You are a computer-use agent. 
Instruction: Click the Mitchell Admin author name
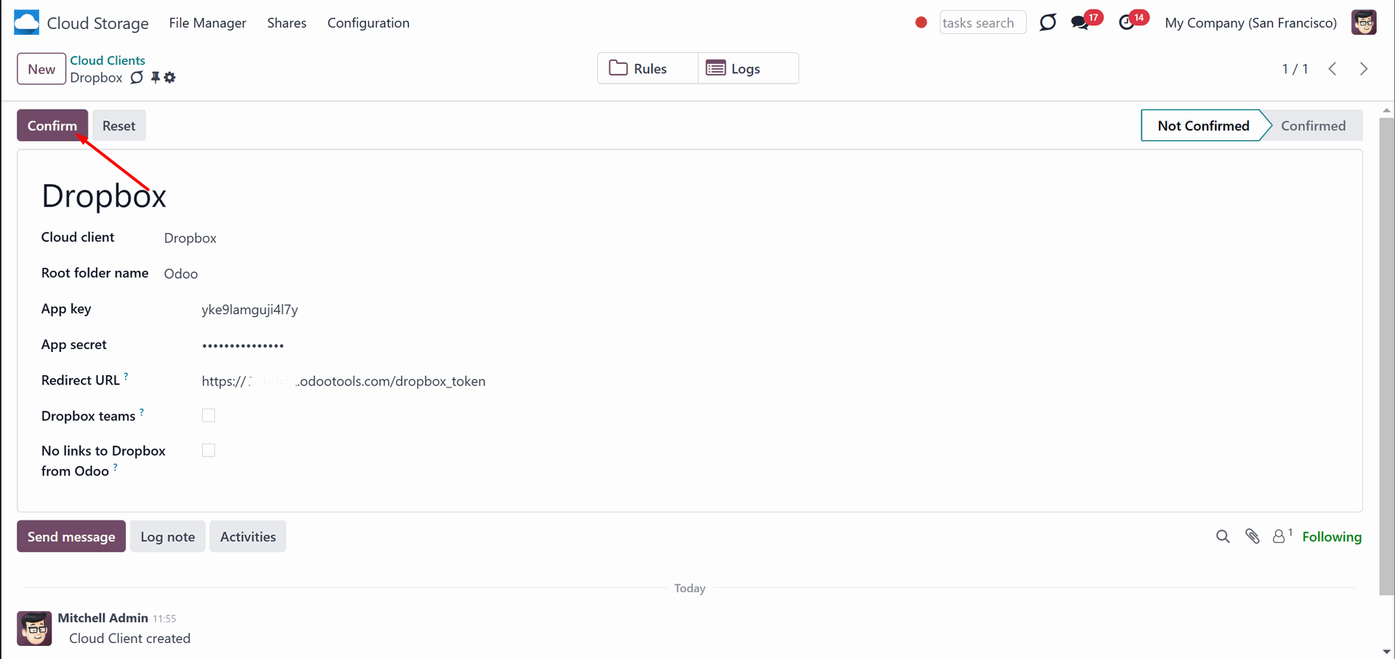coord(103,618)
